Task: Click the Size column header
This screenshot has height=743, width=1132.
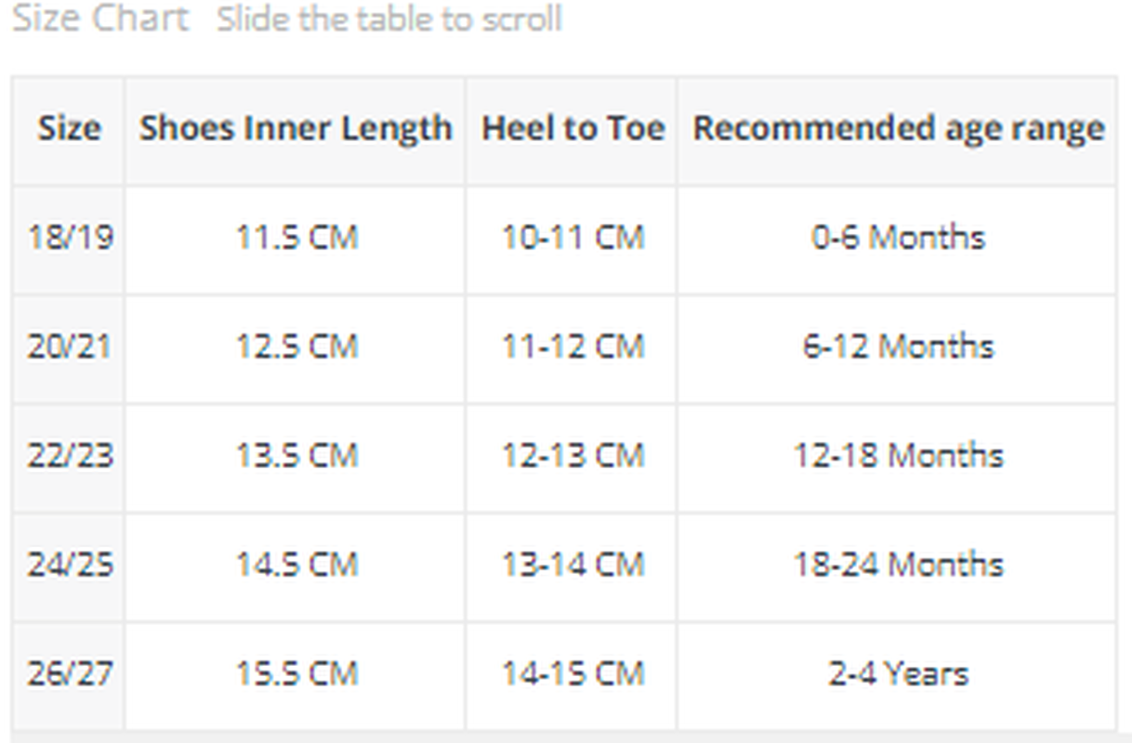Action: [69, 129]
